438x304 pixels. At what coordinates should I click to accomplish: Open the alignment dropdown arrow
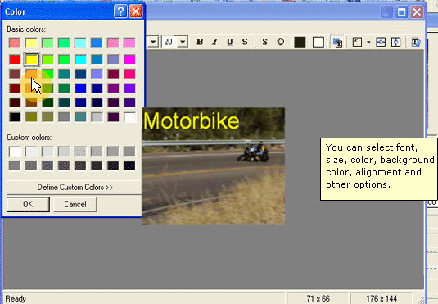368,43
